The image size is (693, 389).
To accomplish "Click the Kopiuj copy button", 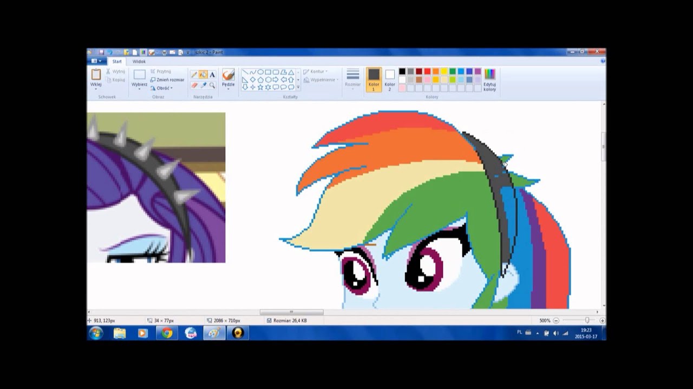I will (115, 80).
